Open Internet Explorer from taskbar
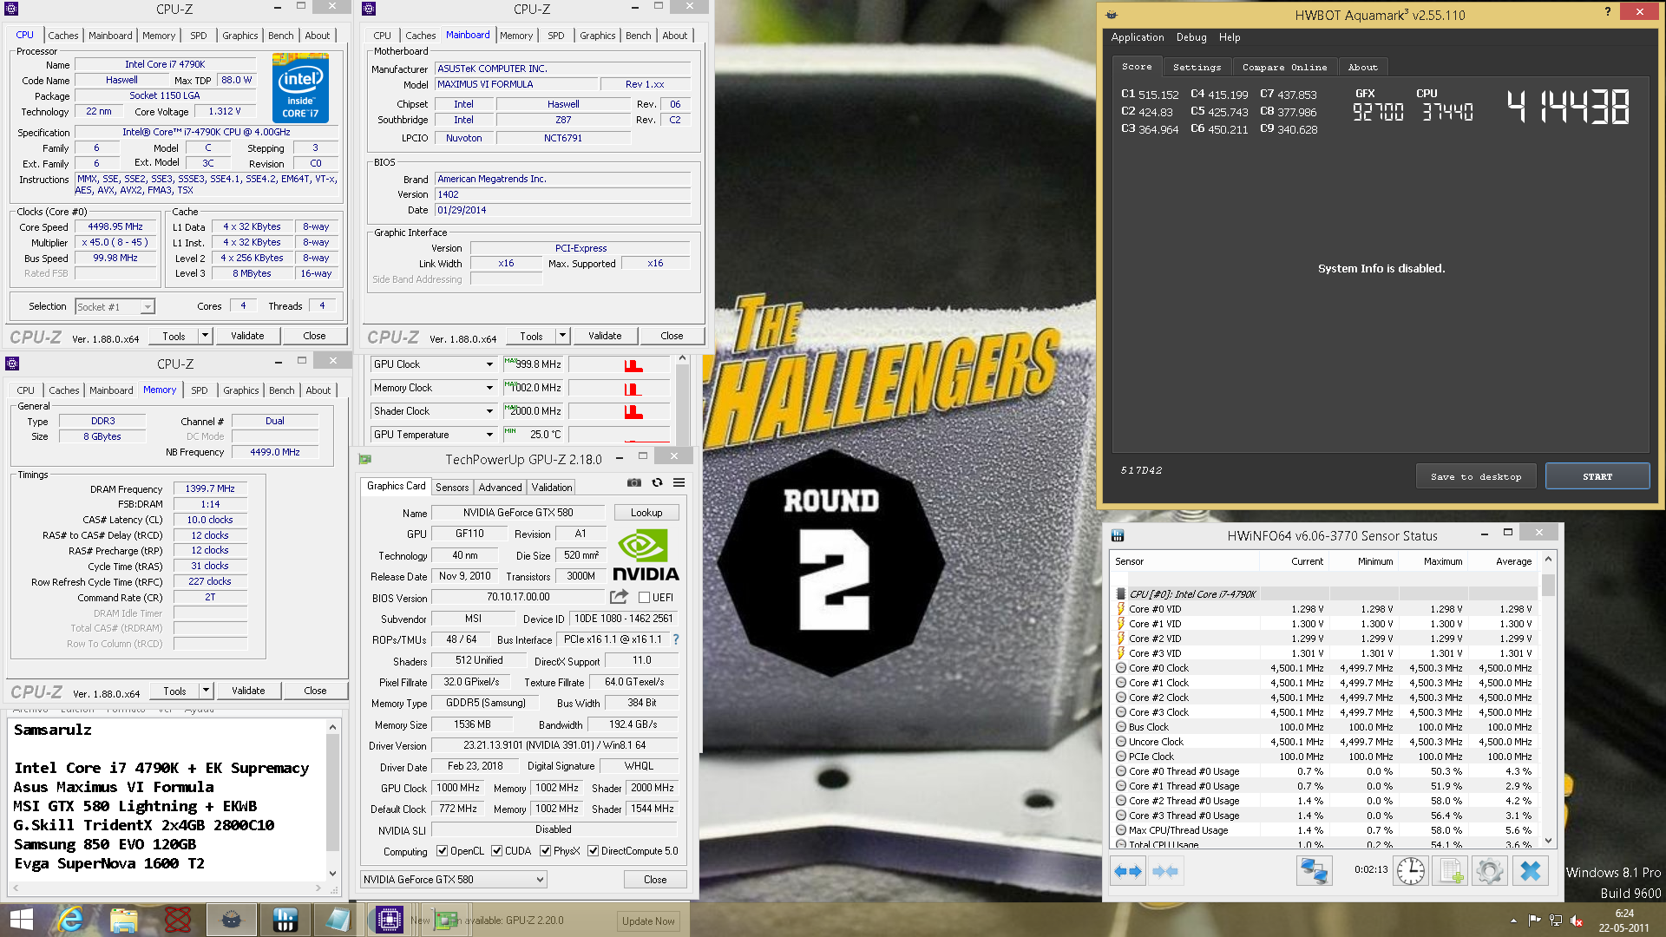Image resolution: width=1666 pixels, height=937 pixels. point(70,920)
